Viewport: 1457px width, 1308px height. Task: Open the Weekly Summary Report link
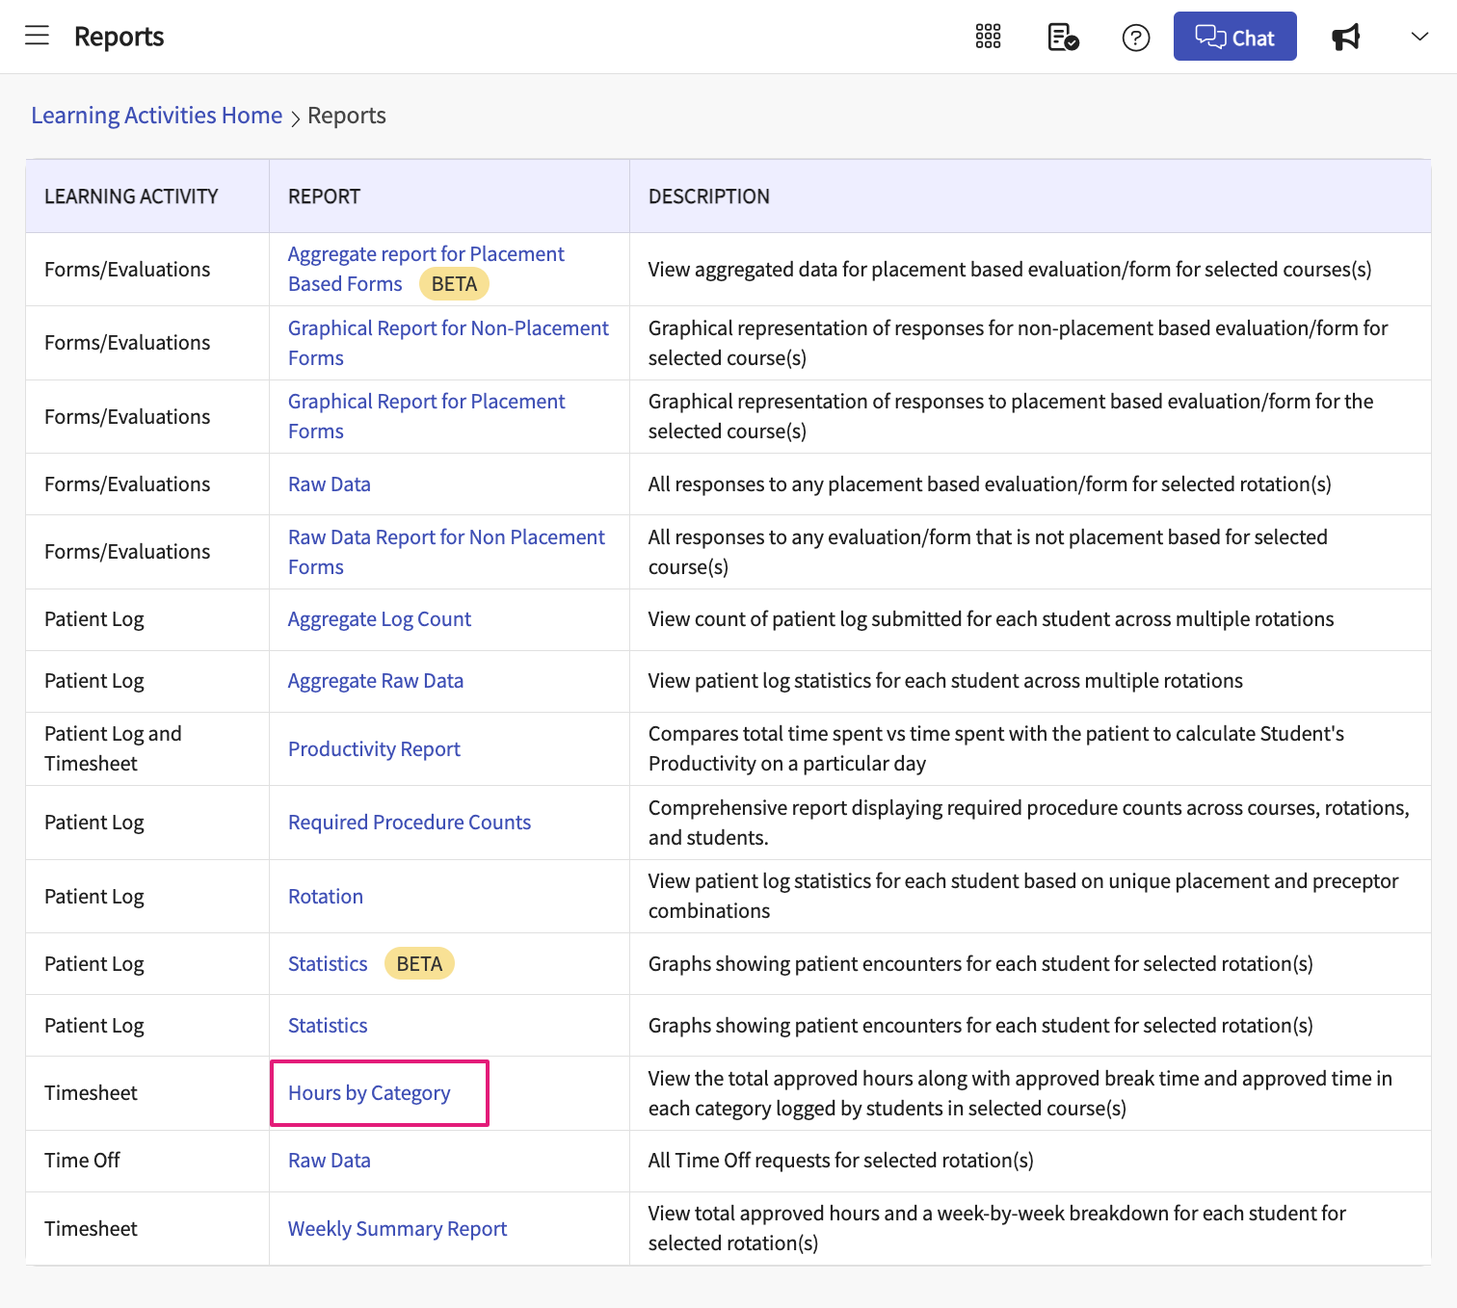tap(397, 1229)
